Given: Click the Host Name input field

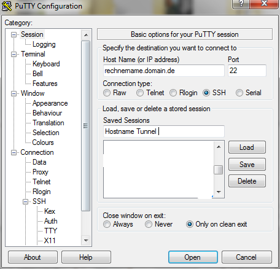Looking at the screenshot, I should (164, 71).
